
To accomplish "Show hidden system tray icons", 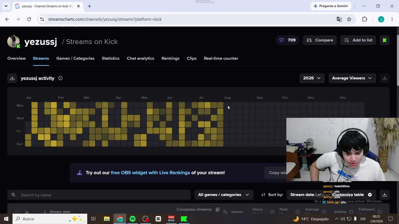I will pyautogui.click(x=336, y=219).
